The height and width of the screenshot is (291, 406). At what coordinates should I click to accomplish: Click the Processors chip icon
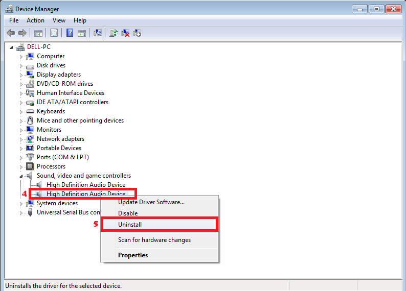tap(30, 166)
